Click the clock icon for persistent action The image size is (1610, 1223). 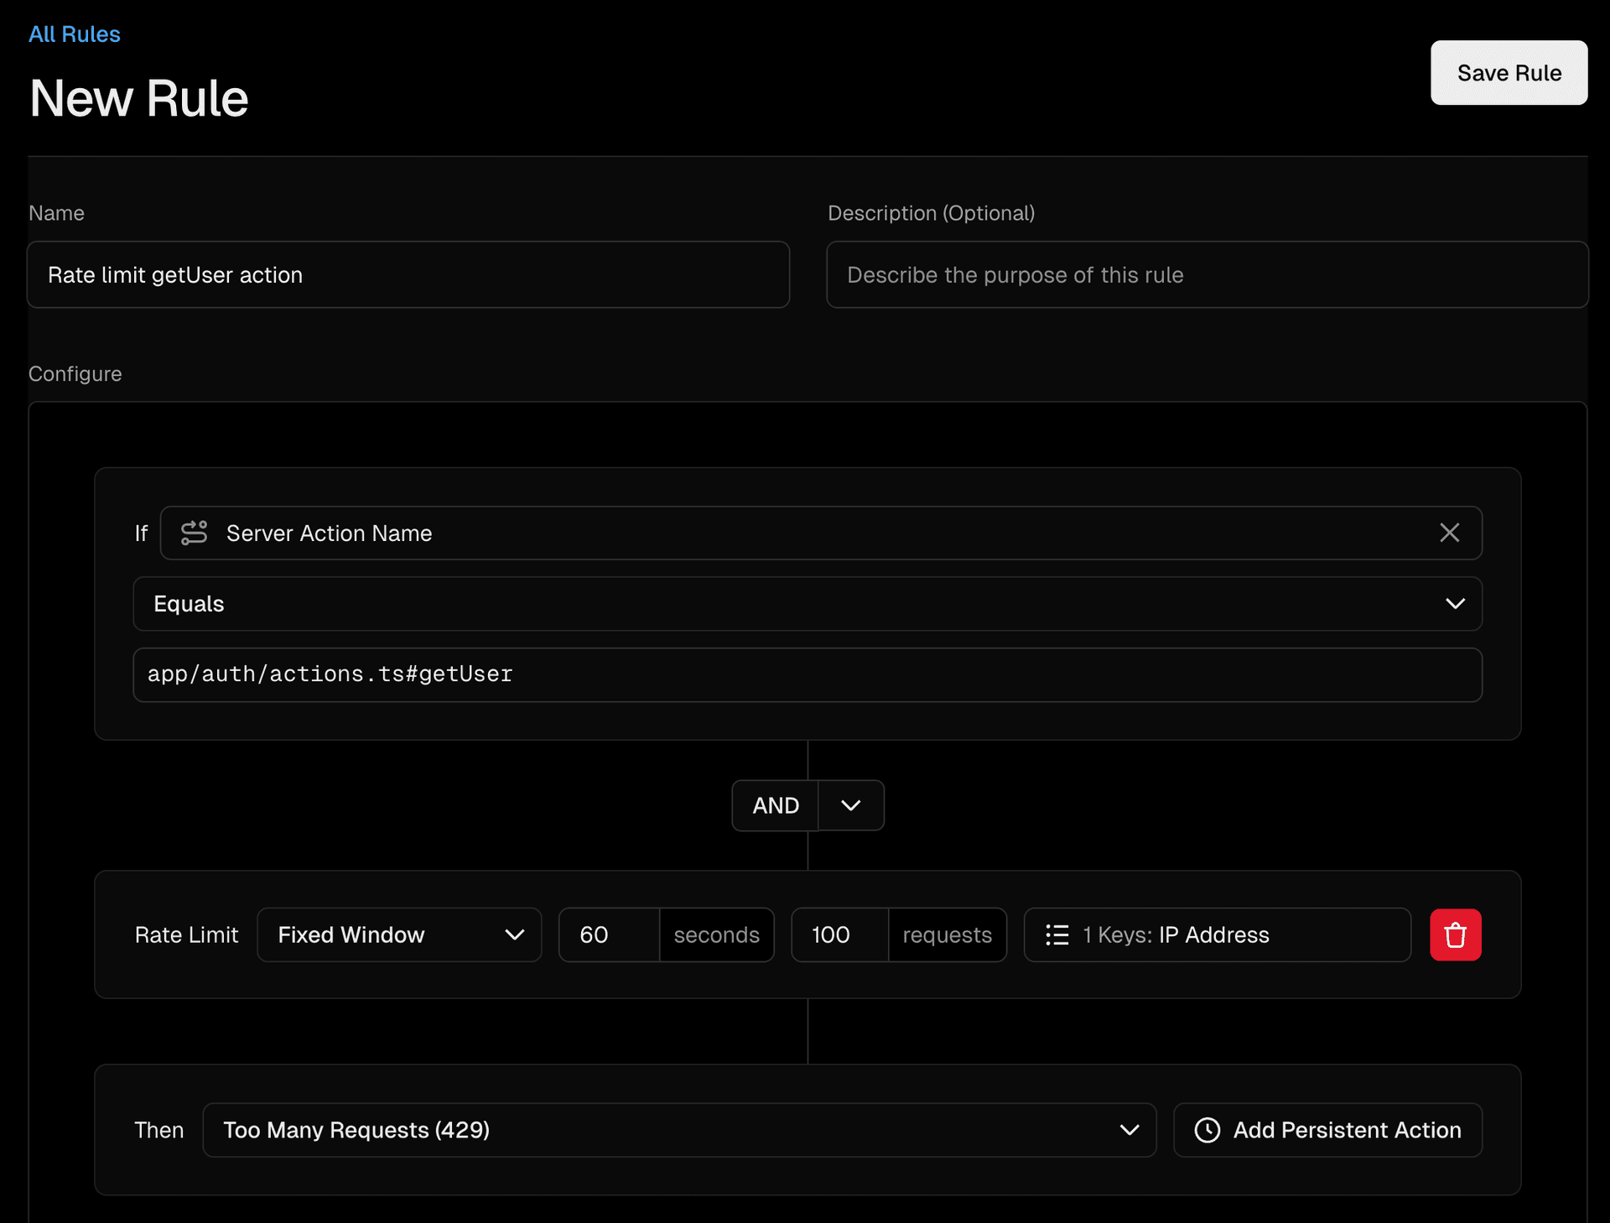point(1207,1130)
